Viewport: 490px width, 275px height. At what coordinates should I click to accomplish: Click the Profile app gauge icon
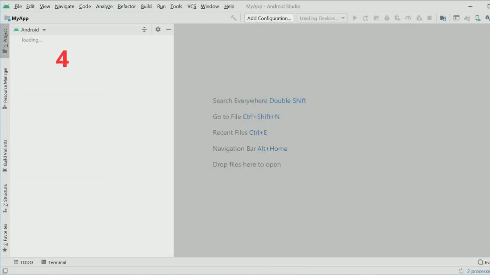pos(408,18)
